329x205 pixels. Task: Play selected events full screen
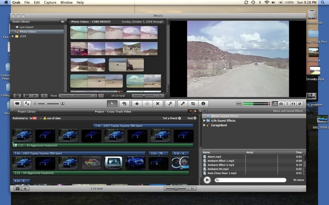pyautogui.click(x=27, y=95)
